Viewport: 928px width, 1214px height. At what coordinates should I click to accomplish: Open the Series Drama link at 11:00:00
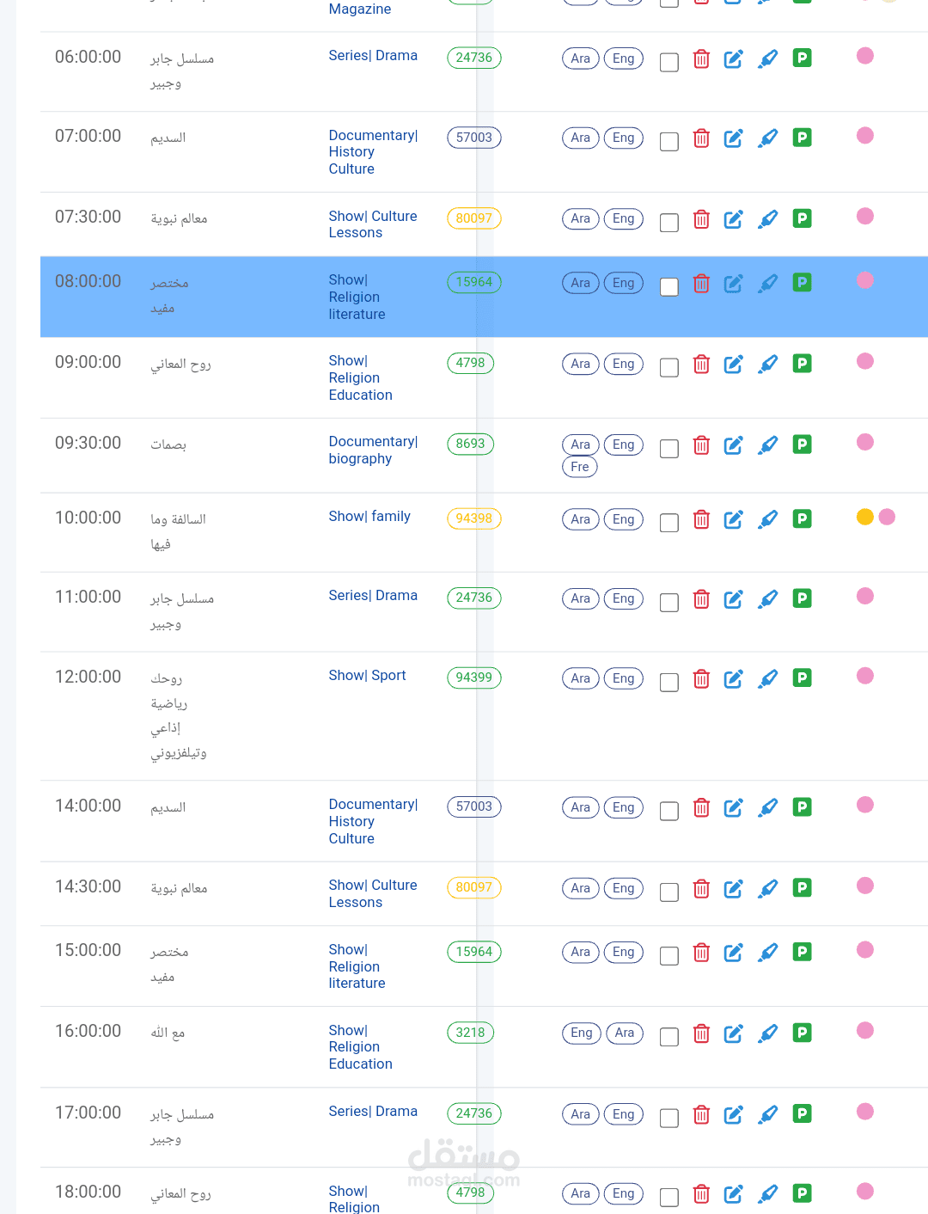pyautogui.click(x=373, y=595)
